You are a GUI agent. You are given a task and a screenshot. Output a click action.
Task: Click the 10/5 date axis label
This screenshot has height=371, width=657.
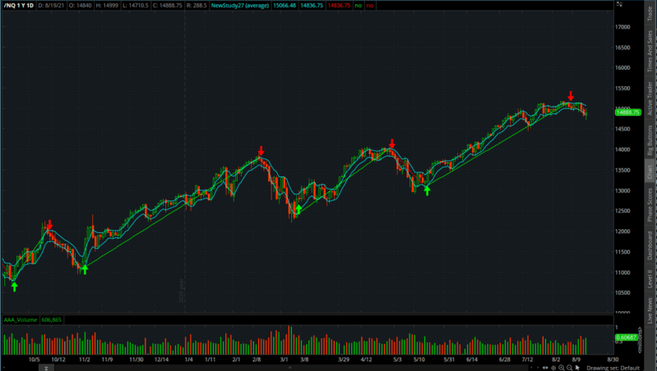[35, 360]
